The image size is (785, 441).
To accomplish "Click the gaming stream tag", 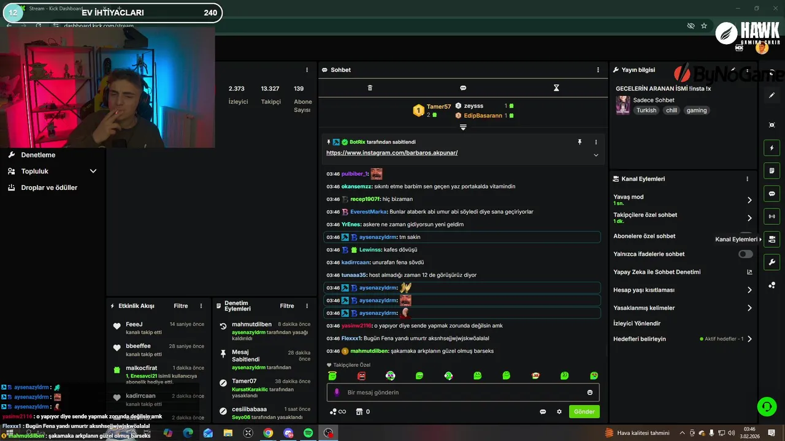I will pyautogui.click(x=697, y=110).
